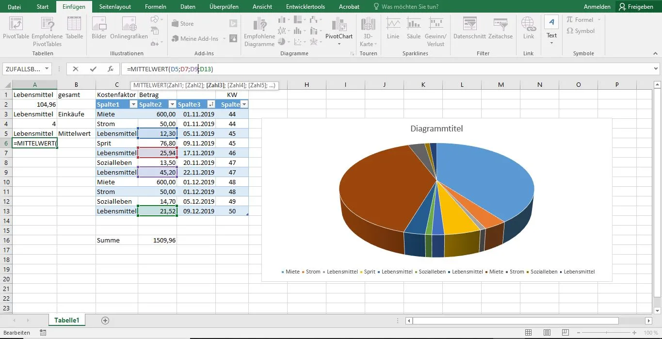Cancel the formula entry with the X

(76, 68)
